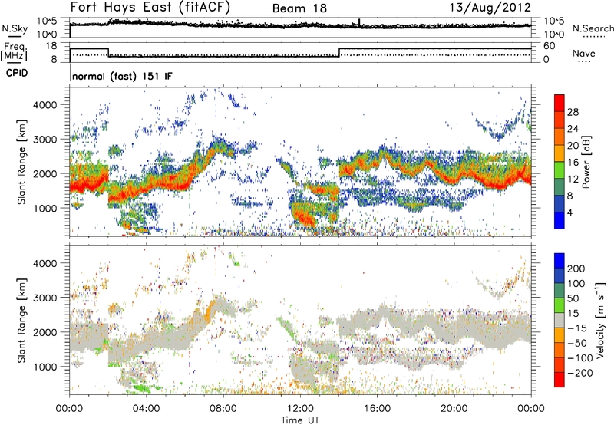Click the 18 tick on frequency axis
The width and height of the screenshot is (614, 425).
[x=51, y=46]
